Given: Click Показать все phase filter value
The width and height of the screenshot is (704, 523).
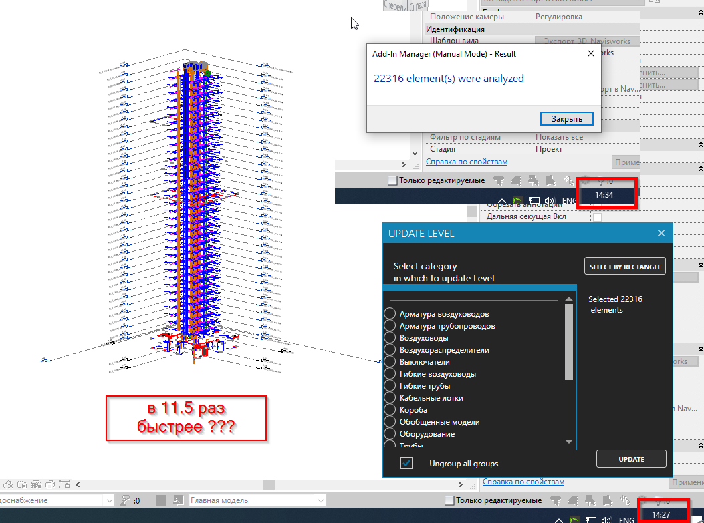Looking at the screenshot, I should tap(560, 137).
